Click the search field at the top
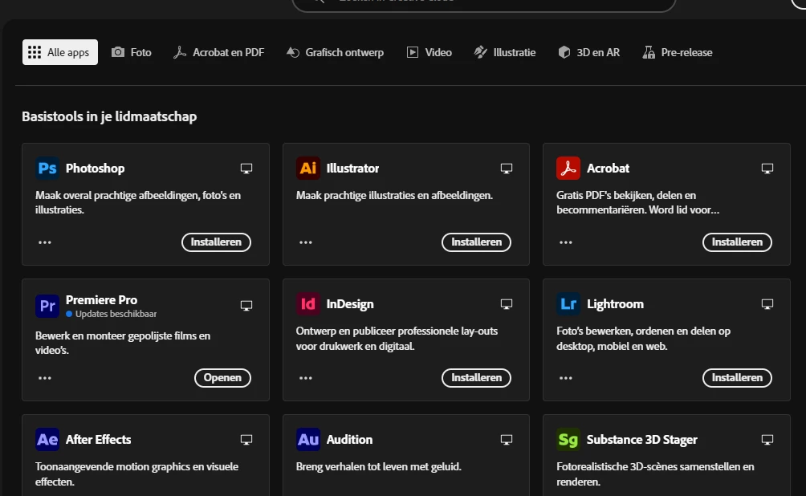Viewport: 806px width, 496px height. tap(483, 3)
